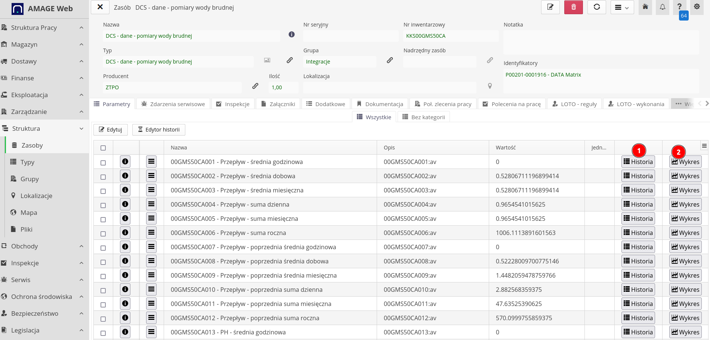Screen dimensions: 710x340
Task: Switch to the Inspekcje tab
Action: pos(233,104)
